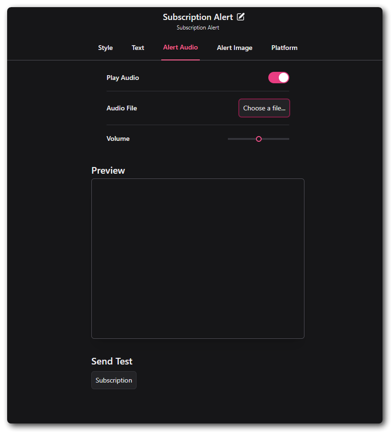Click inside the Preview panel
Image resolution: width=392 pixels, height=433 pixels.
pos(198,258)
